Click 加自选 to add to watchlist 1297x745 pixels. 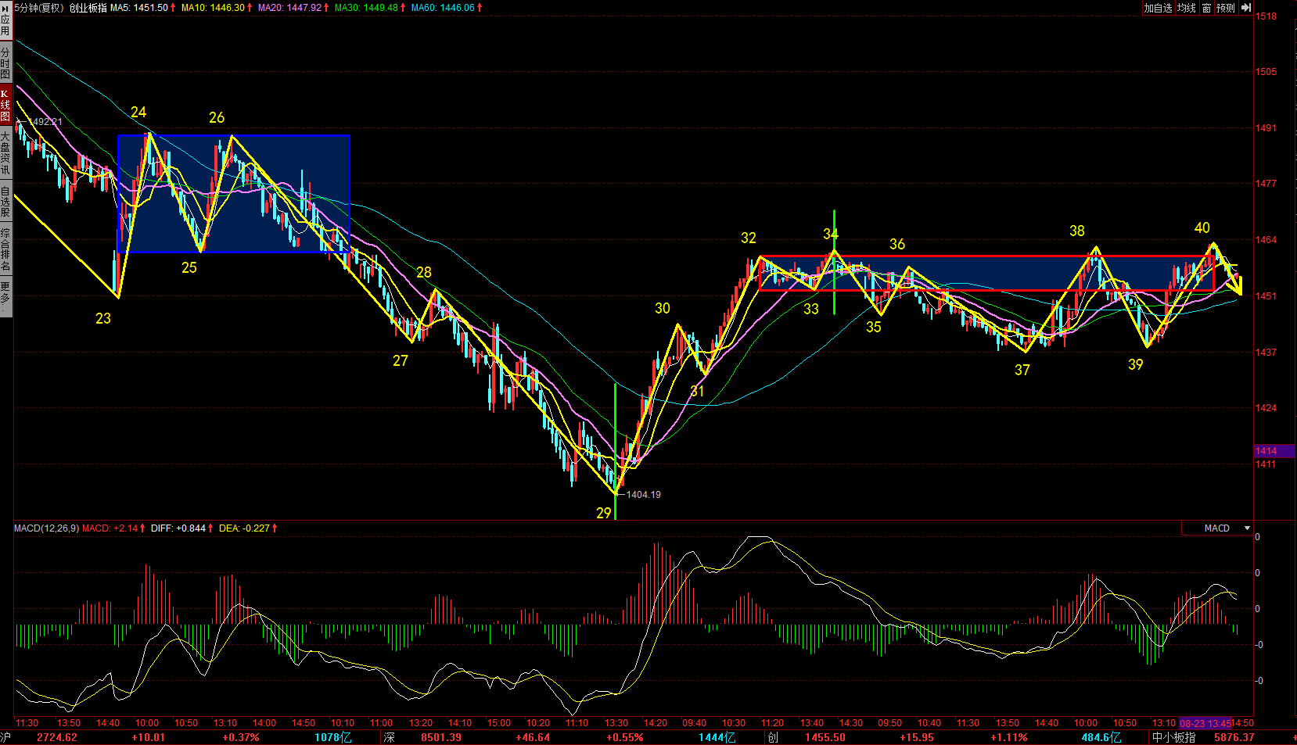pyautogui.click(x=1158, y=8)
